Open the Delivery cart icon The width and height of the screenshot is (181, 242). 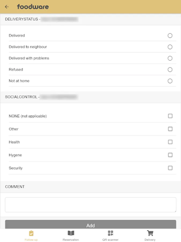(x=150, y=233)
